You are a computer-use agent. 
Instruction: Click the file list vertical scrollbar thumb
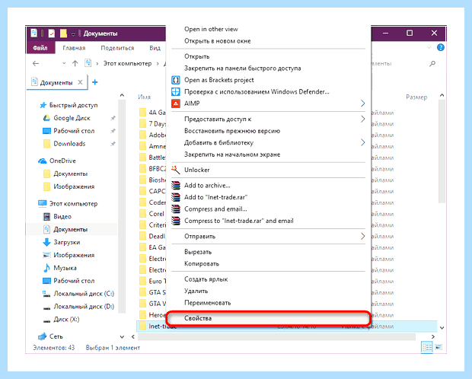coord(442,152)
